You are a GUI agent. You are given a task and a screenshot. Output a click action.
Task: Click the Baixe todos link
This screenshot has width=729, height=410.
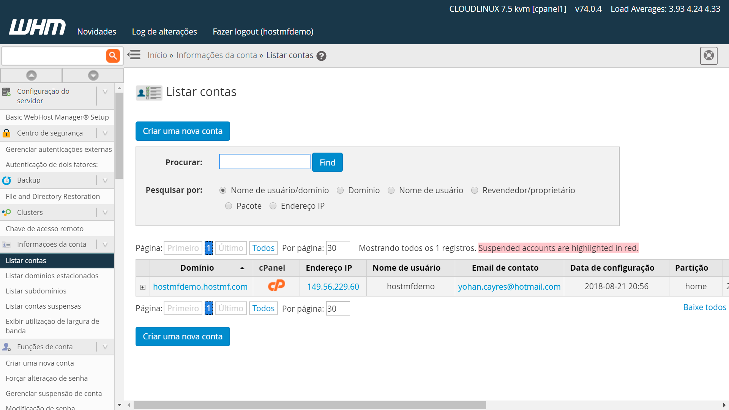tap(705, 307)
